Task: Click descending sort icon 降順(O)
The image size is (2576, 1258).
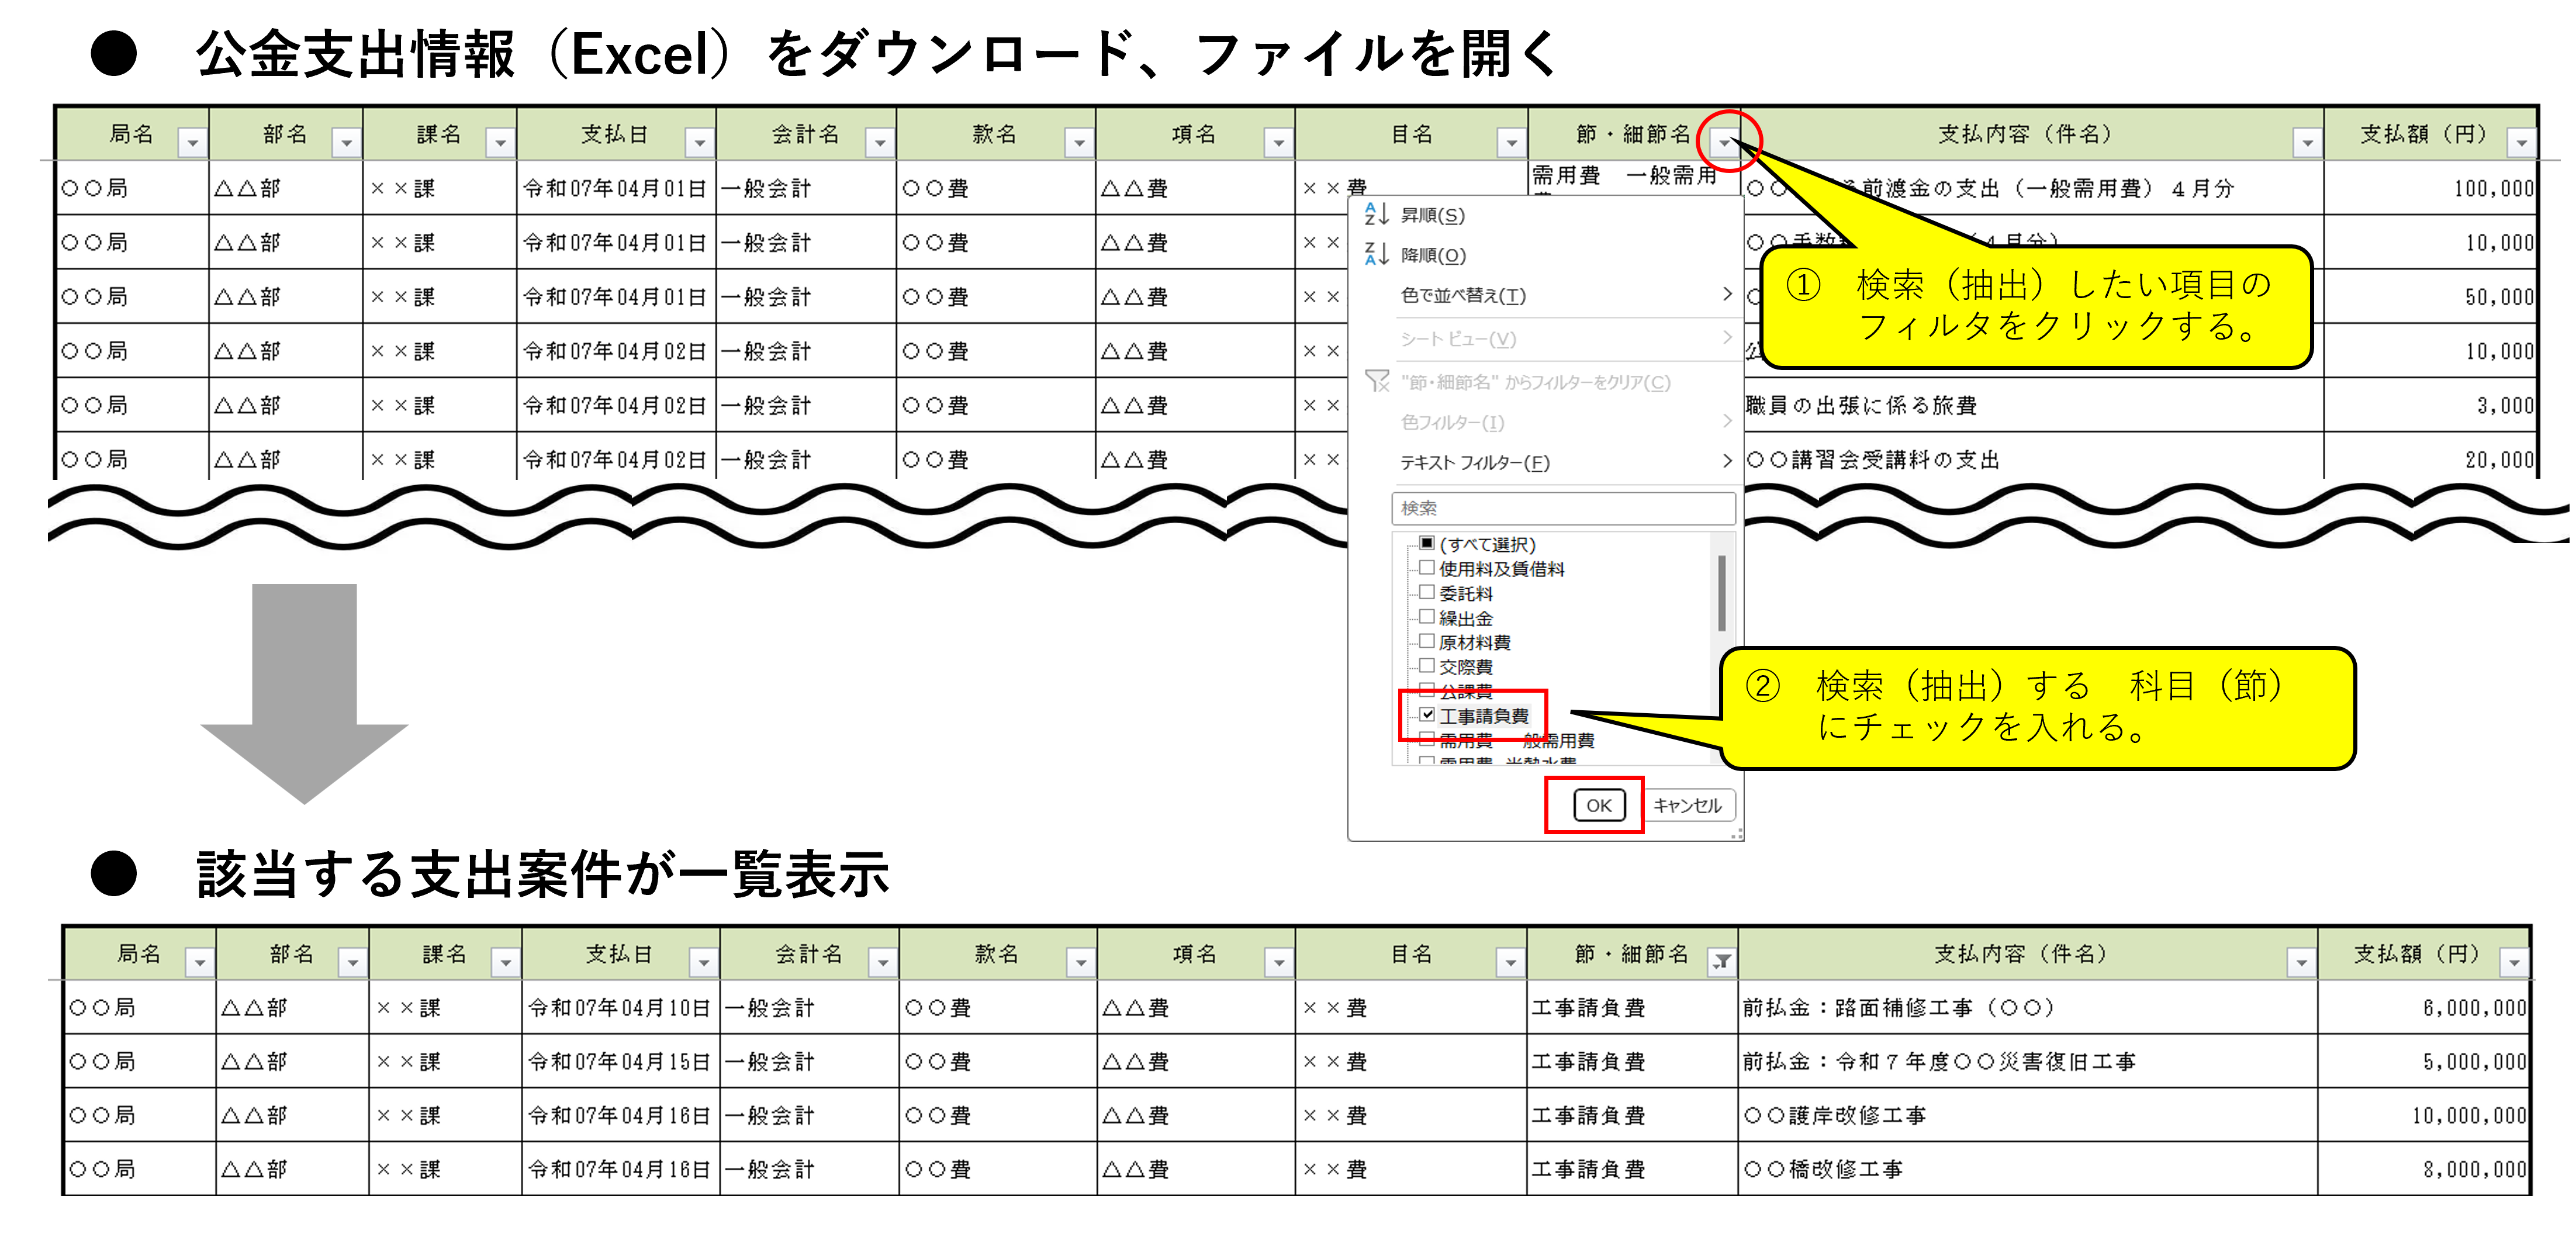Action: (1377, 254)
